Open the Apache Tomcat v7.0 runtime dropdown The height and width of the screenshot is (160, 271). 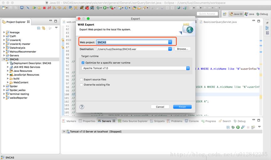[x=188, y=68]
